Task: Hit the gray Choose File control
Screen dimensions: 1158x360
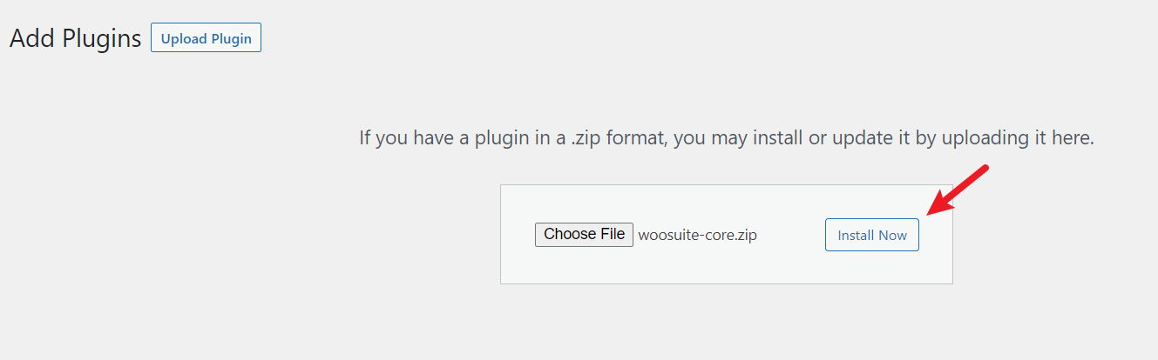Action: coord(584,234)
